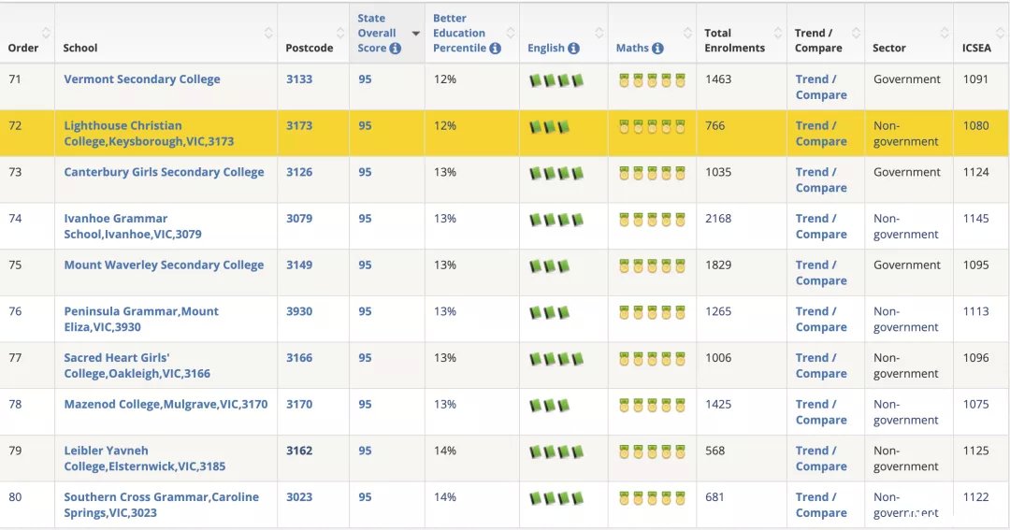This screenshot has width=1010, height=530.
Task: Sort by Total Enrolments arrows
Action: [x=778, y=33]
